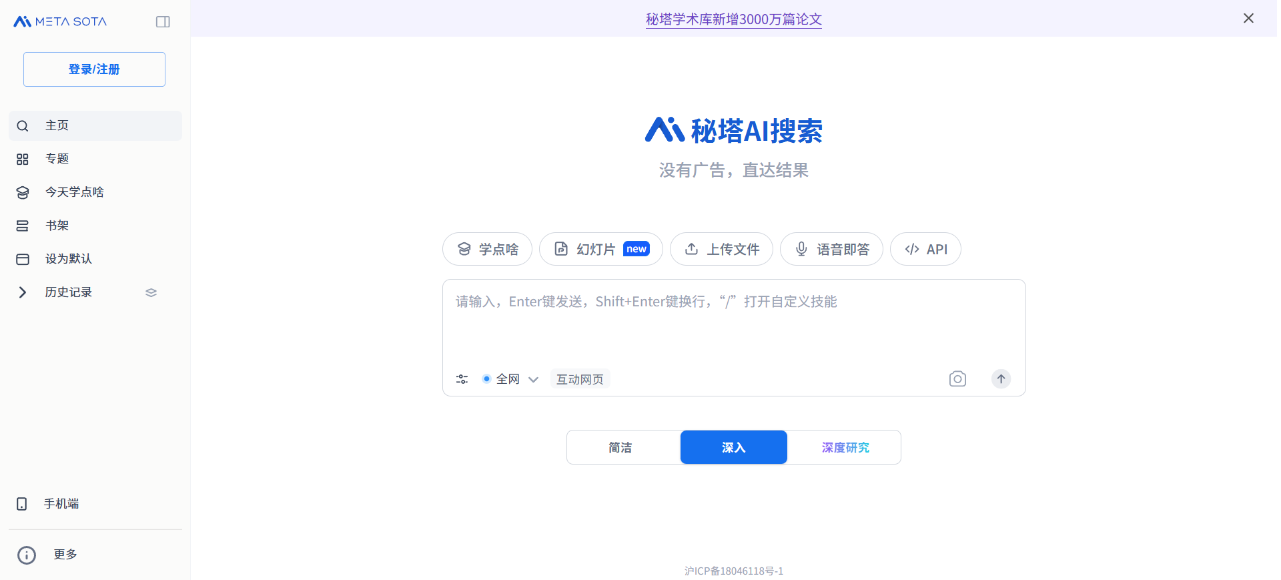The image size is (1281, 580).
Task: Select 设为默认 in the sidebar
Action: pyautogui.click(x=95, y=259)
